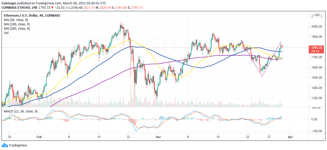Click the MACD 0.00 axis label
Image resolution: width=327 pixels, height=150 pixels.
(314, 119)
